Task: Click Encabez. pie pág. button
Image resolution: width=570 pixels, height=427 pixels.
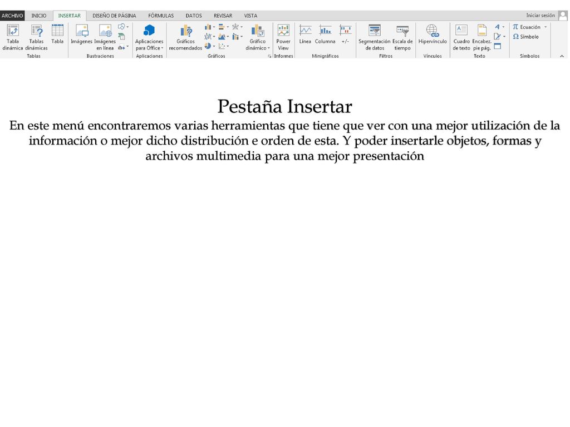Action: [x=481, y=37]
